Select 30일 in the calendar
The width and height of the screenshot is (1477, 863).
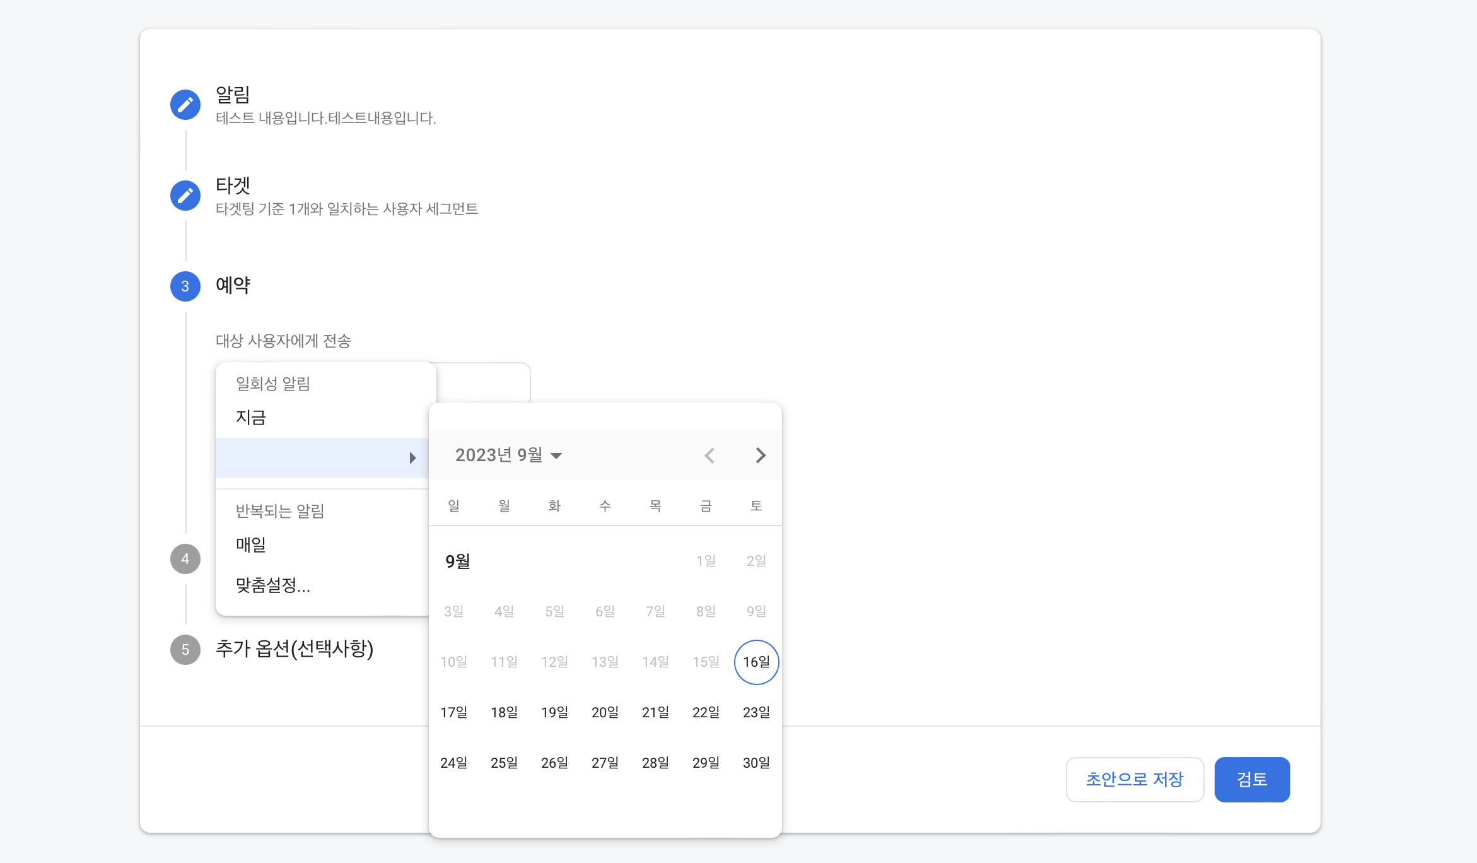point(756,763)
